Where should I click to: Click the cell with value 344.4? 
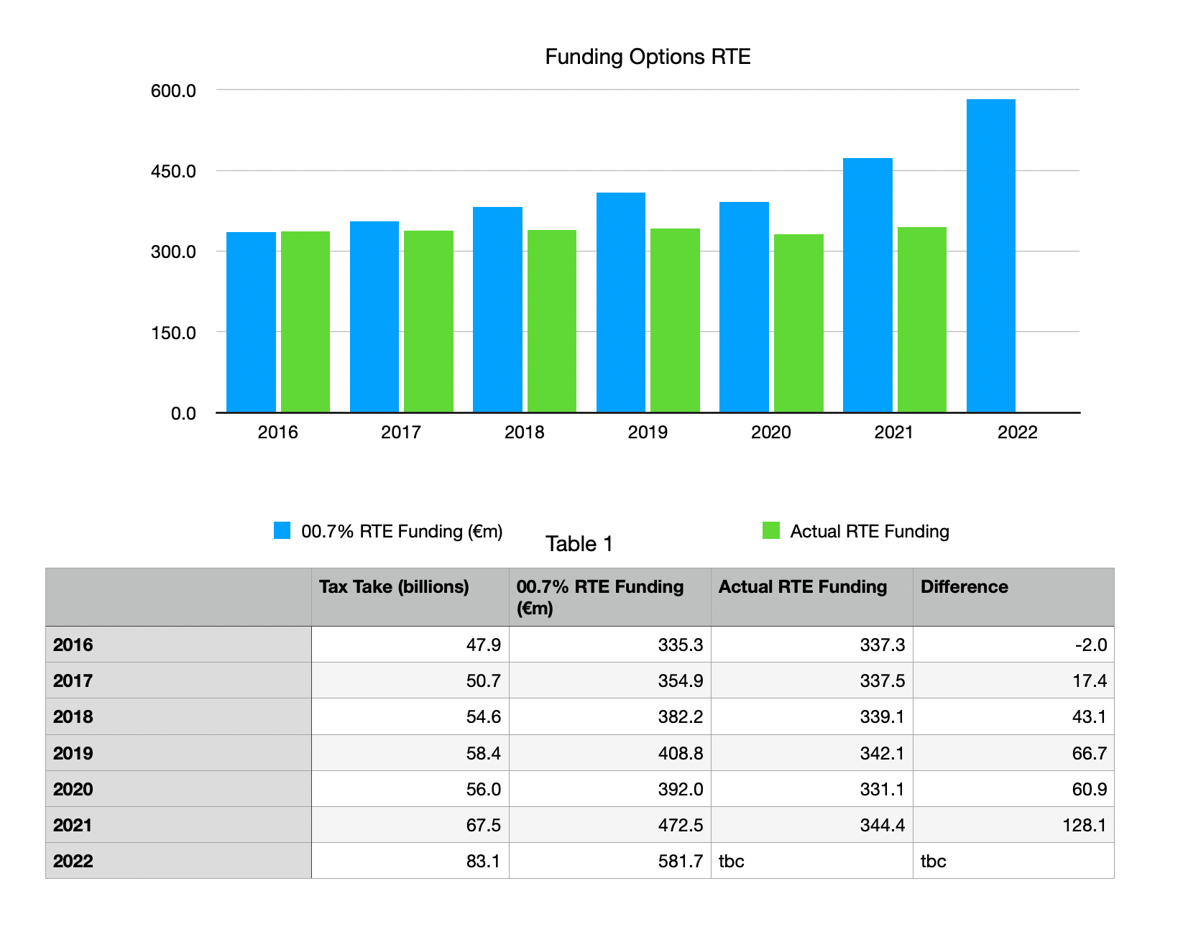coord(811,825)
